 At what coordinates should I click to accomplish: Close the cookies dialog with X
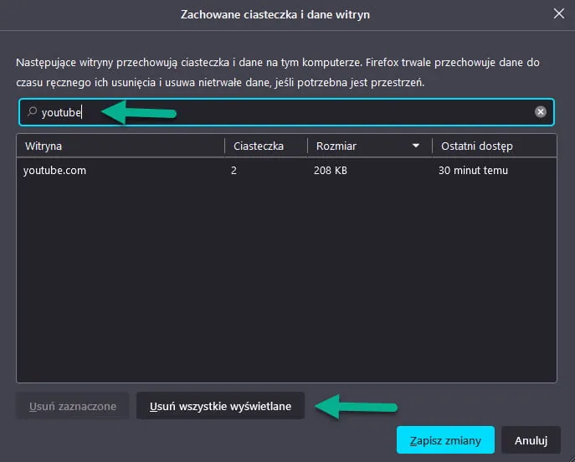pos(559,14)
